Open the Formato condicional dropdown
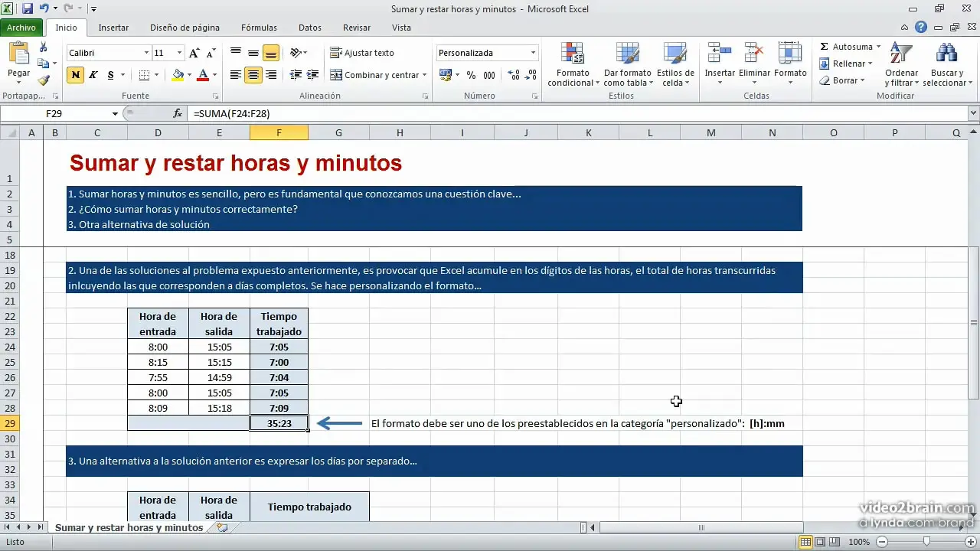Screen dimensions: 980x551 click(x=571, y=64)
